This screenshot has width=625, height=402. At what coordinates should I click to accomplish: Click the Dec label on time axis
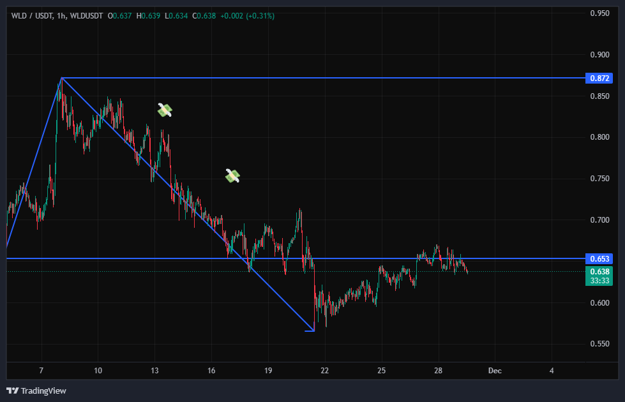(494, 371)
